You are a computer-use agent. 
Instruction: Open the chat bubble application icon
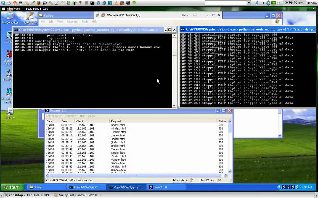click(x=45, y=3)
